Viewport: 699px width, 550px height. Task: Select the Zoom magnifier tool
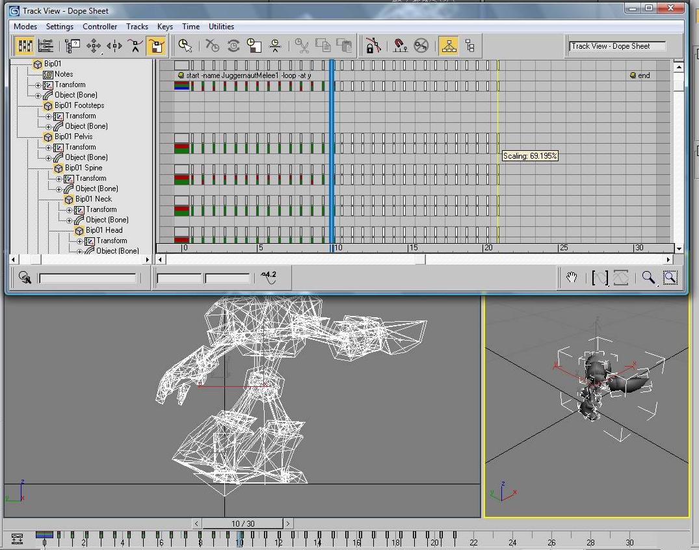[x=649, y=278]
